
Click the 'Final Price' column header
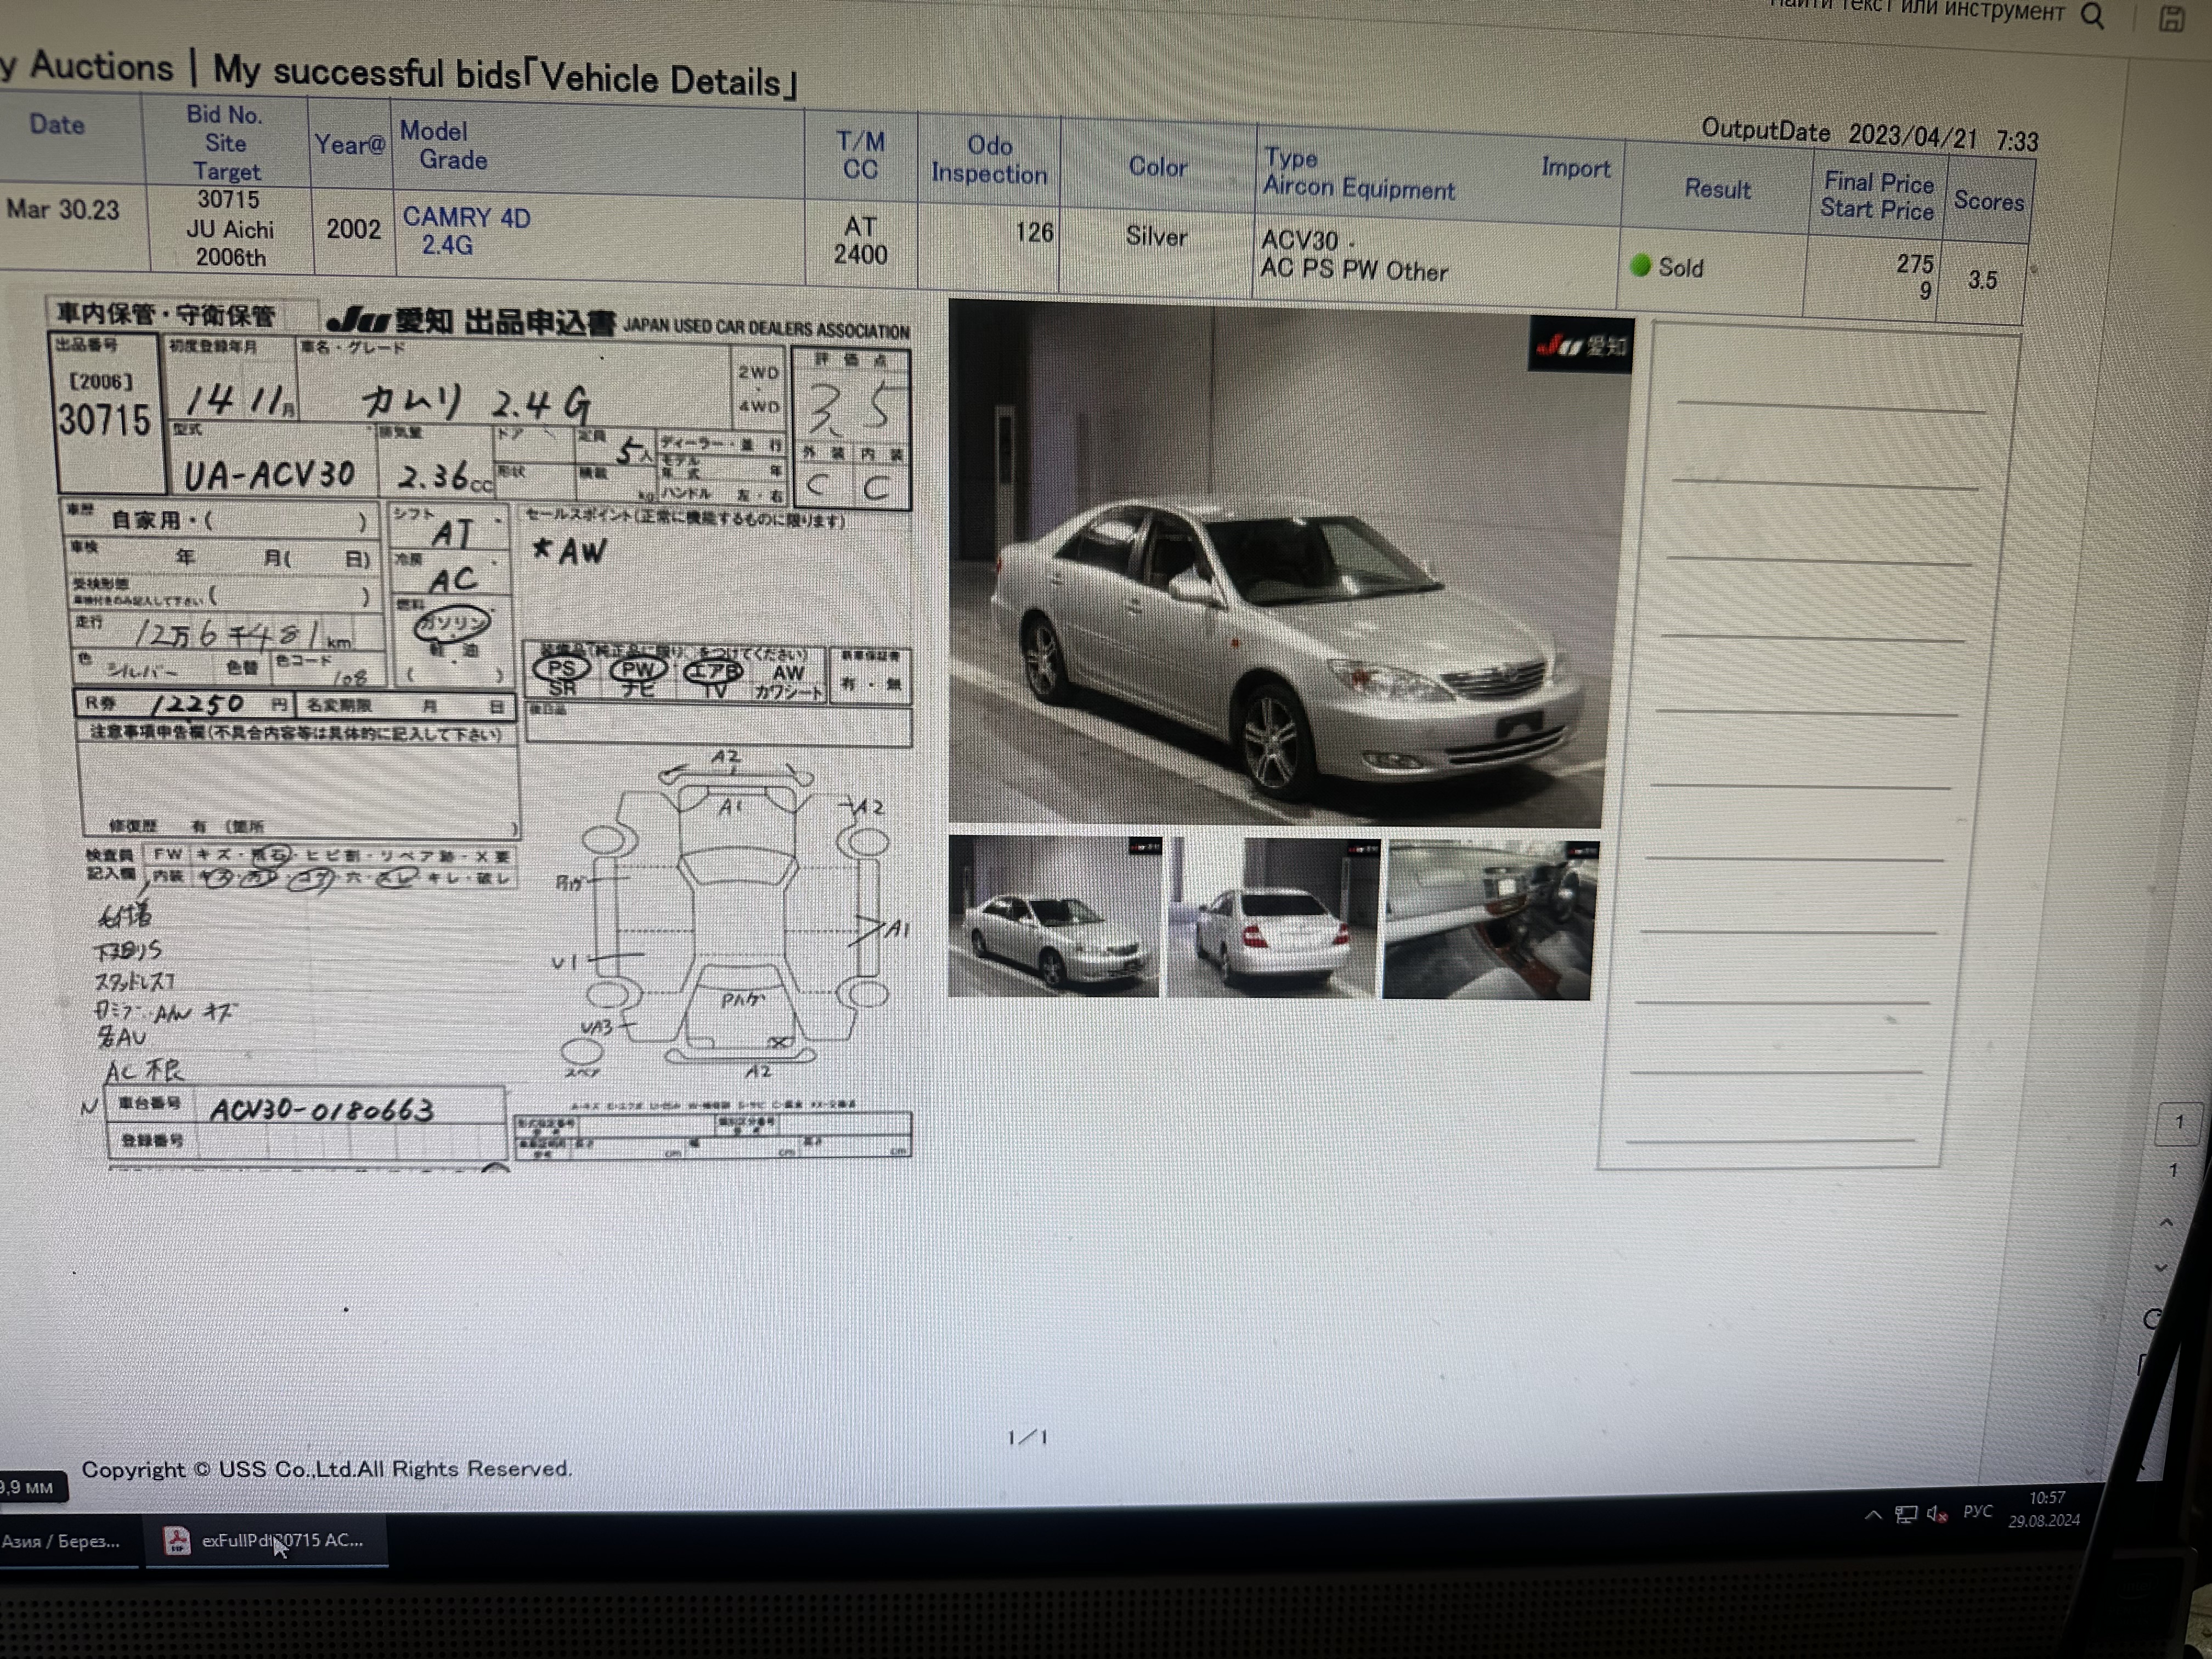click(1878, 183)
